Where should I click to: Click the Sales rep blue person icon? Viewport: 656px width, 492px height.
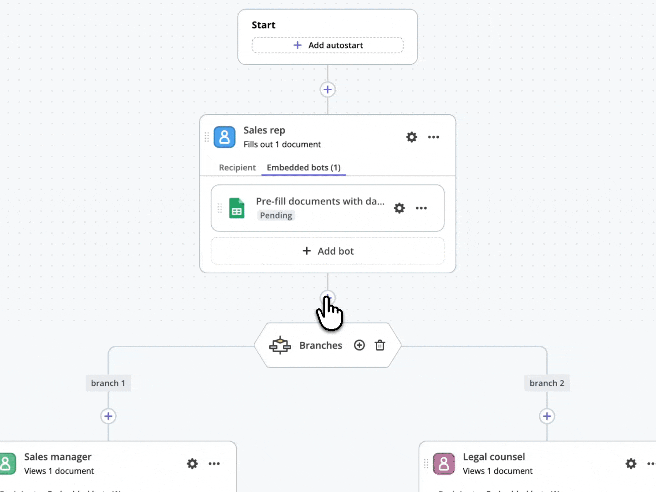[225, 137]
